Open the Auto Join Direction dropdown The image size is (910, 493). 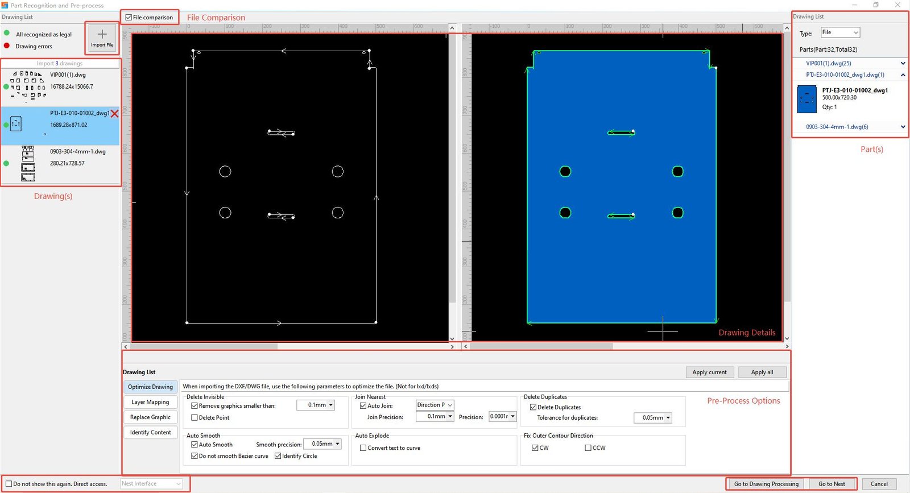[x=435, y=405]
